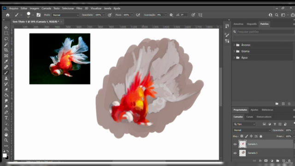295x166 pixels.
Task: Select the Pen tool
Action: [x=6, y=112]
